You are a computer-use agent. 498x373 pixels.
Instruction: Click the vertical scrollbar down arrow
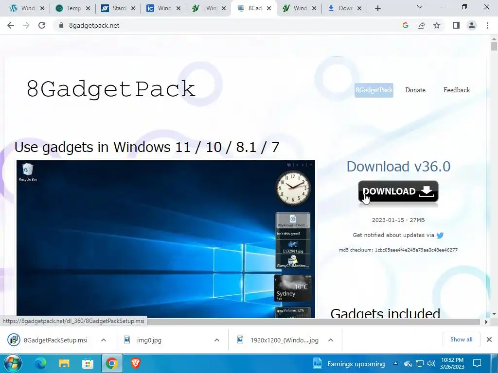(494, 314)
